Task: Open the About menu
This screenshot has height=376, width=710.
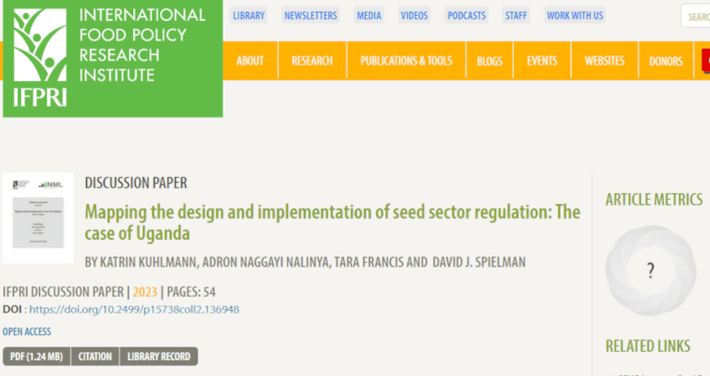Action: point(250,60)
